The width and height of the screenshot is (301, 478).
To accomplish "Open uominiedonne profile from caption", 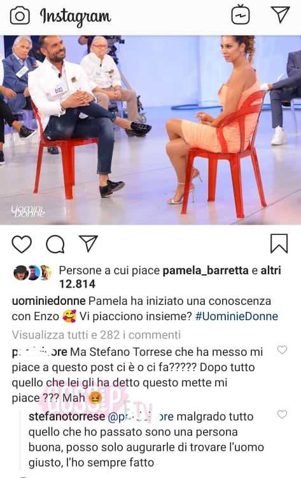I will (x=49, y=301).
